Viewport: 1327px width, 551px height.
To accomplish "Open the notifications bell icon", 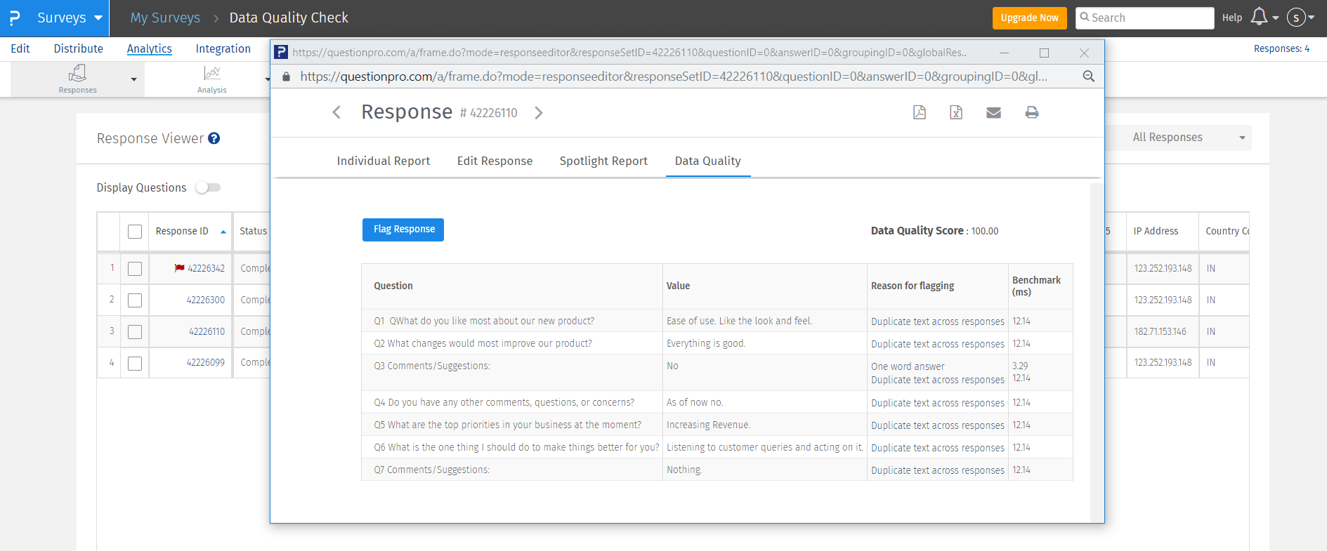I will (x=1259, y=18).
